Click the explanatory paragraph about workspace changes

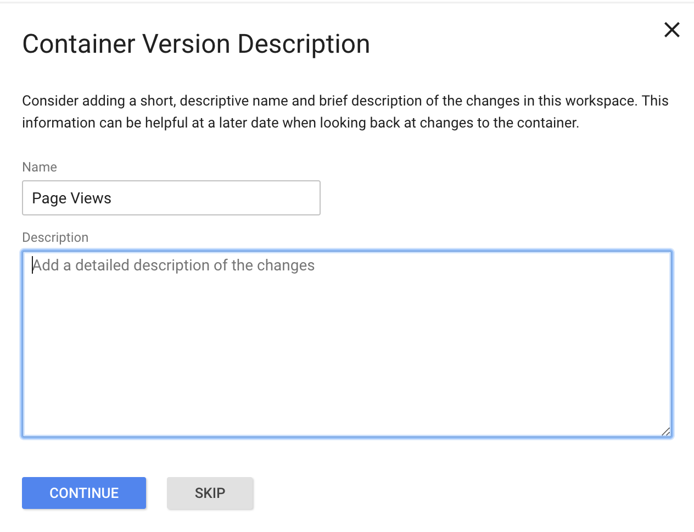pos(345,112)
